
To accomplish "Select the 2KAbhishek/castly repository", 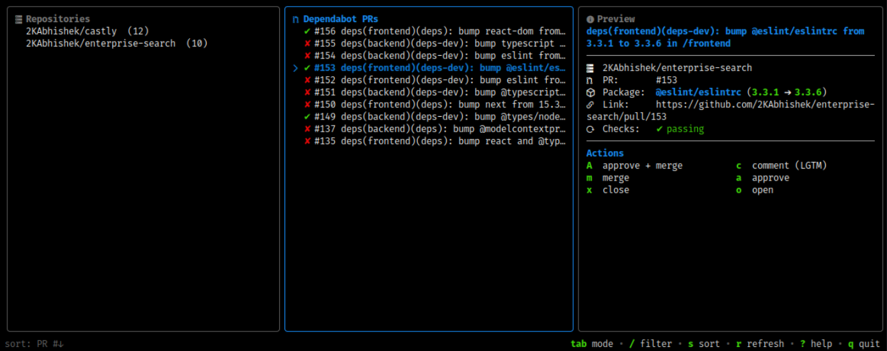I will coord(87,32).
